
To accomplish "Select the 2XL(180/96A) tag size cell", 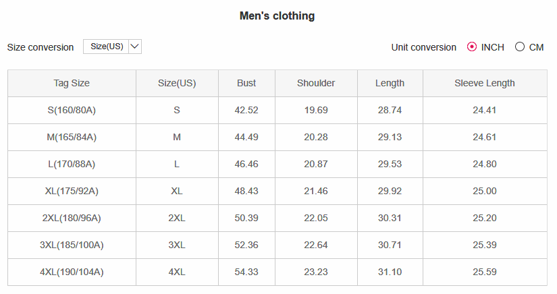I will click(72, 218).
